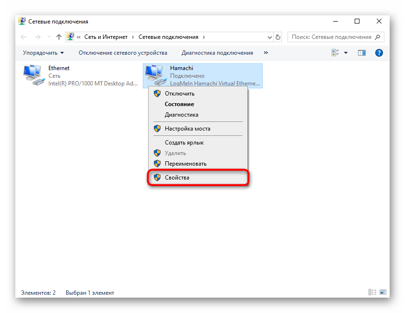Click the address bar folder icon
The width and height of the screenshot is (405, 313).
[70, 37]
